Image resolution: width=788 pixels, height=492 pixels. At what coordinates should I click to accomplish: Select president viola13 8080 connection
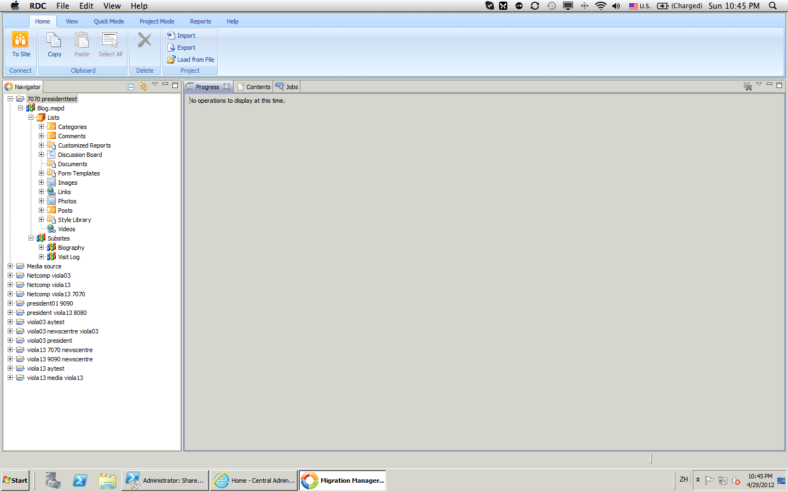click(x=57, y=313)
